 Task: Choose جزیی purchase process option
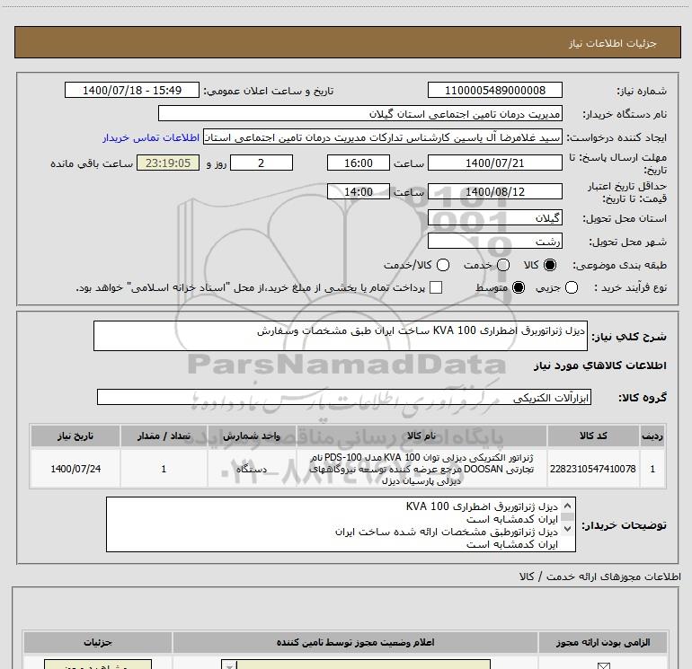click(x=572, y=287)
